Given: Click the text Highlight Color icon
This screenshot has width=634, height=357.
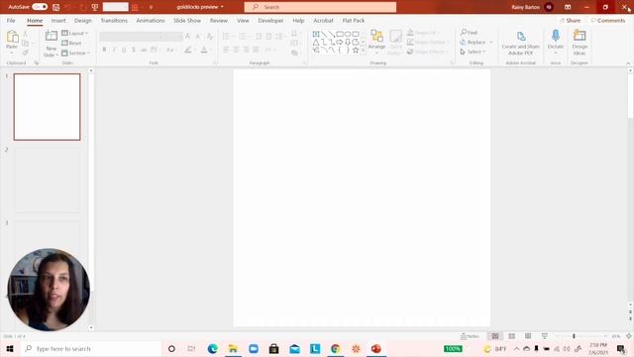Looking at the screenshot, I should pos(187,50).
